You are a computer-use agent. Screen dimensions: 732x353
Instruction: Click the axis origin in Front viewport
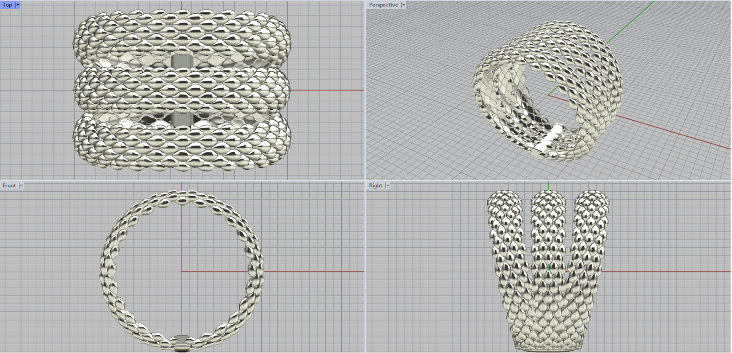point(182,272)
